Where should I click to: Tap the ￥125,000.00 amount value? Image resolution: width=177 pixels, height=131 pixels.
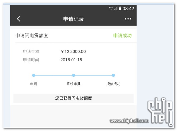(x=73, y=52)
